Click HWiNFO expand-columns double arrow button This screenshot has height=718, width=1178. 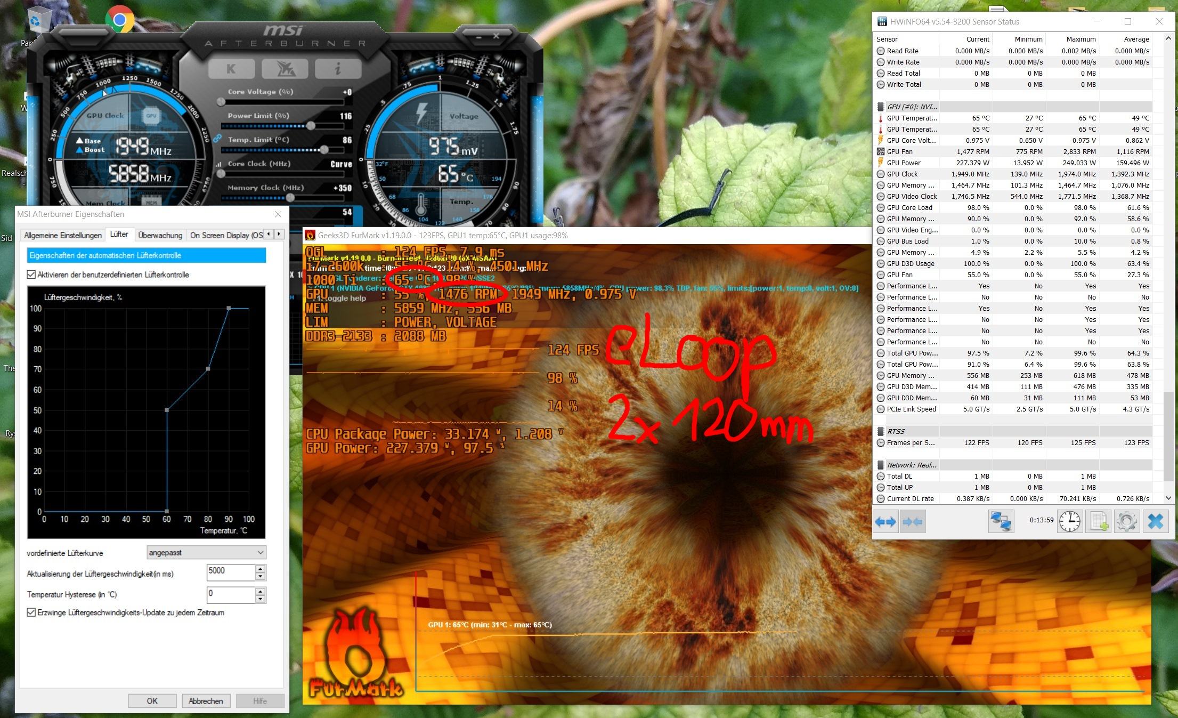tap(885, 521)
